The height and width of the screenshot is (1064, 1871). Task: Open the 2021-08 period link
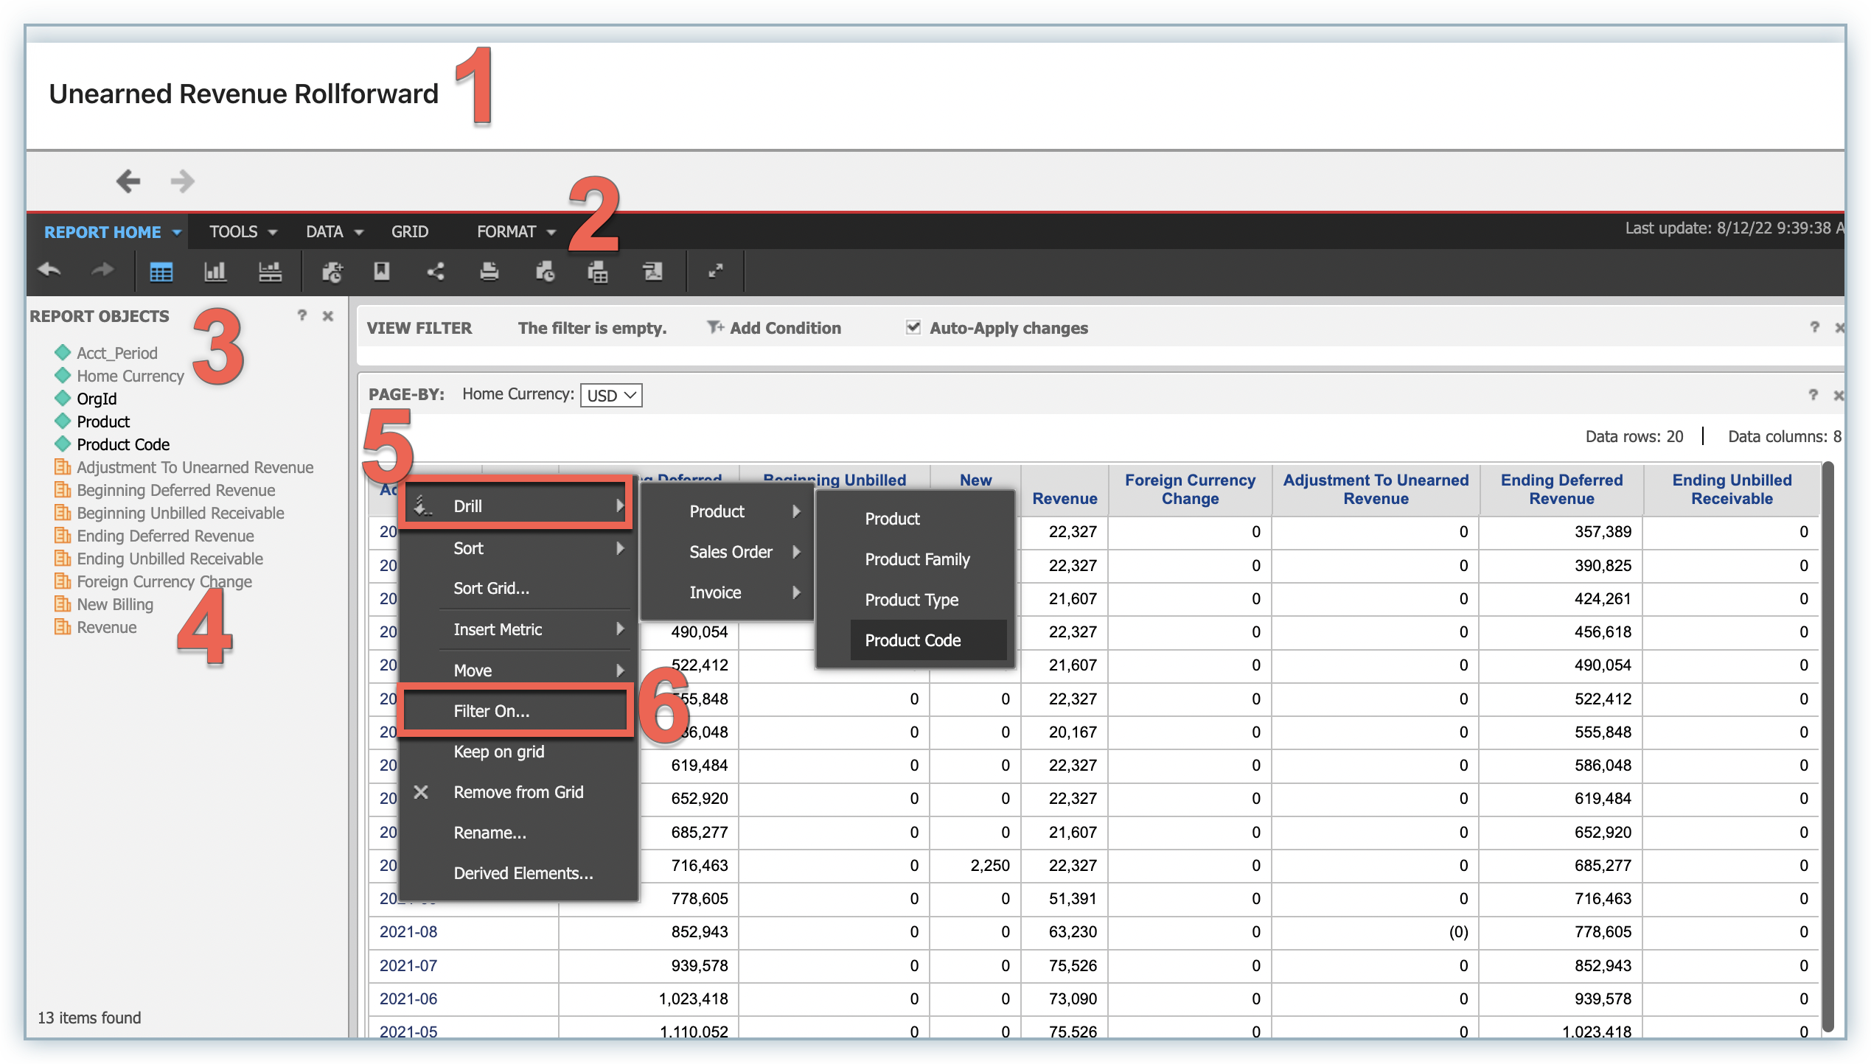point(408,932)
